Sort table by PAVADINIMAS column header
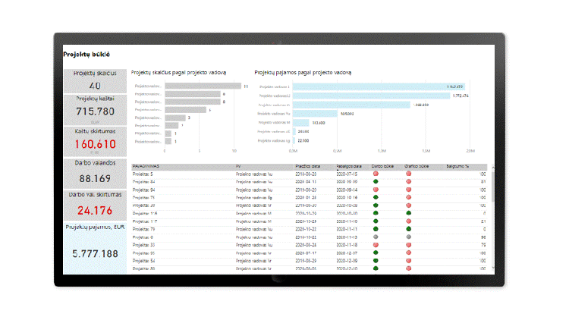 pos(144,165)
